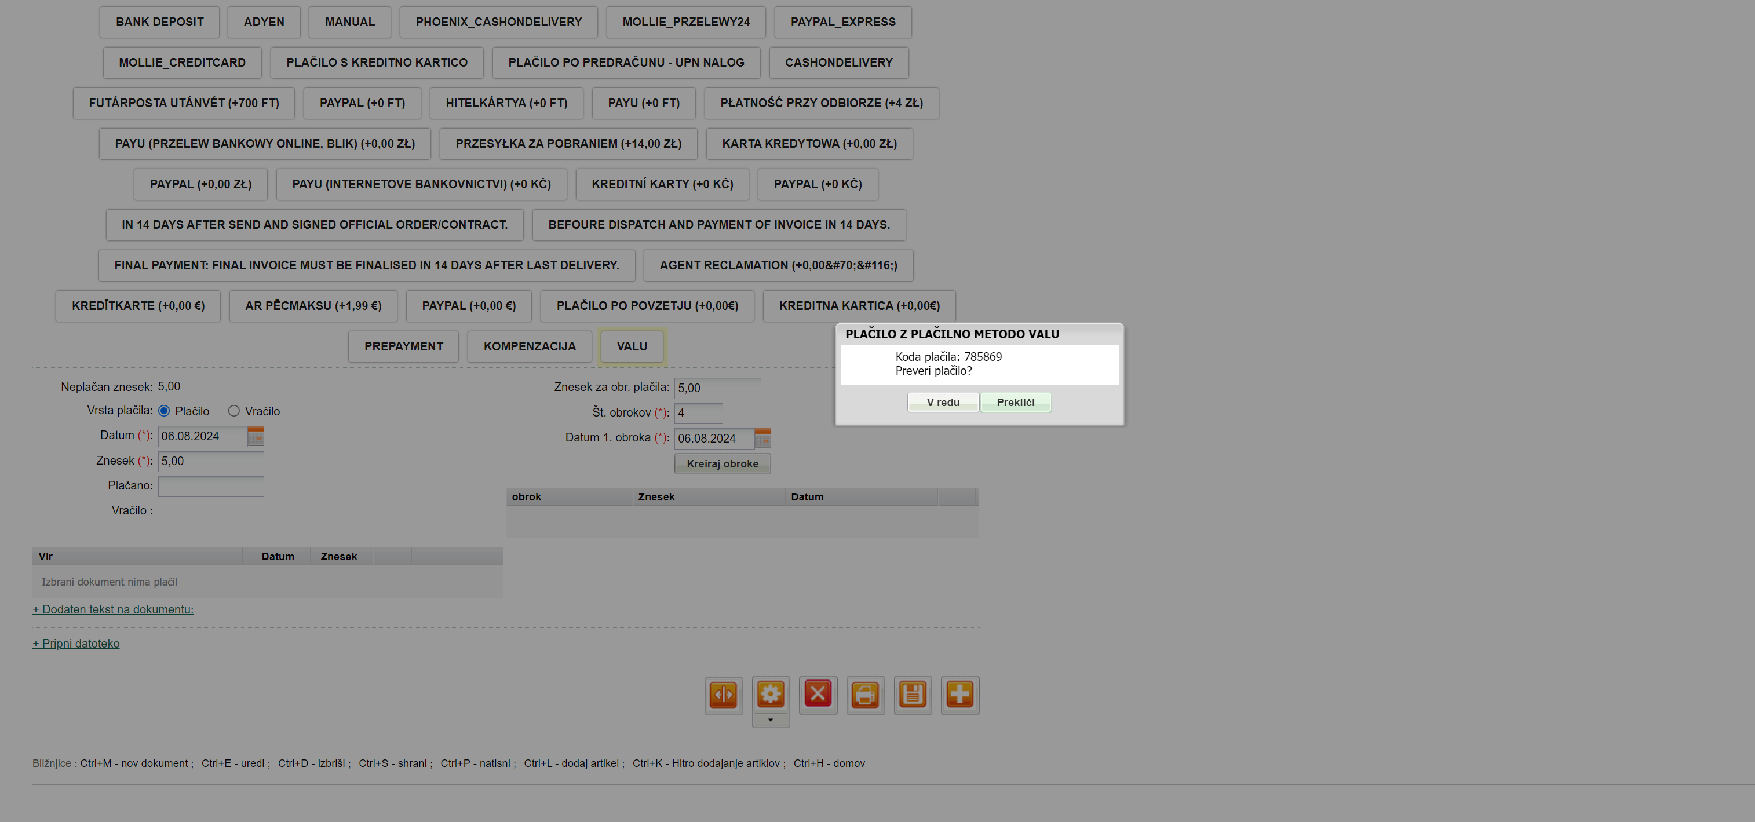Viewport: 1755px width, 822px height.
Task: Click the orange plus add icon
Action: tap(959, 695)
